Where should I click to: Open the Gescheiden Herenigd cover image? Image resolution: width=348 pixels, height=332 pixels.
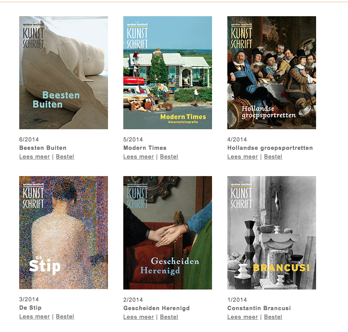[x=167, y=233]
